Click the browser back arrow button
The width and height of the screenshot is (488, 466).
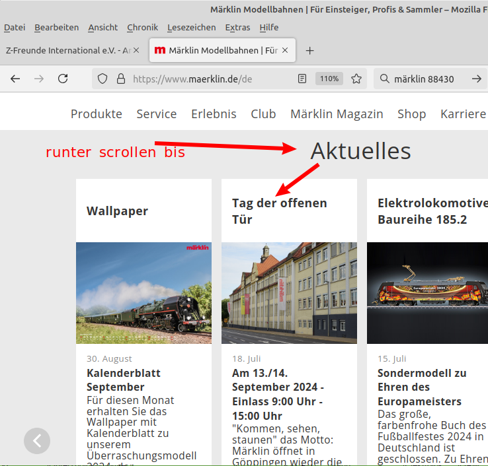(x=15, y=79)
